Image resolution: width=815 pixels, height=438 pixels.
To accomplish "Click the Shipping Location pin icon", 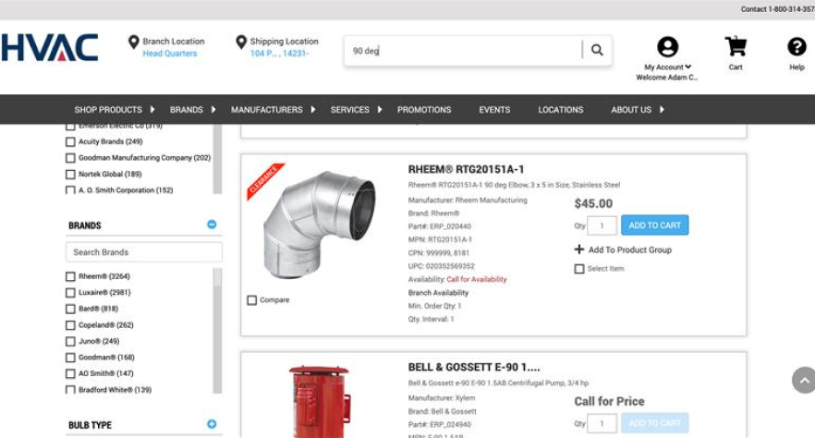I will 240,43.
